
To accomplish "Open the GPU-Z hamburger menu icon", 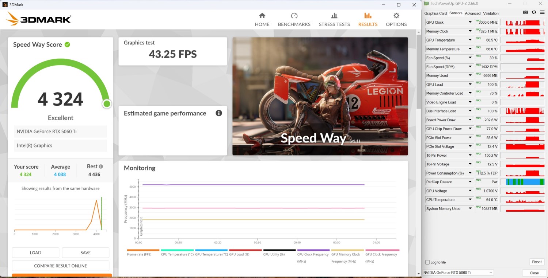I will click(x=542, y=12).
